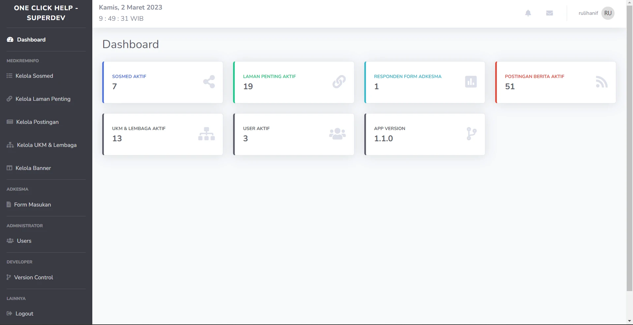Open Kelola Laman Penting page
633x325 pixels.
tap(43, 99)
